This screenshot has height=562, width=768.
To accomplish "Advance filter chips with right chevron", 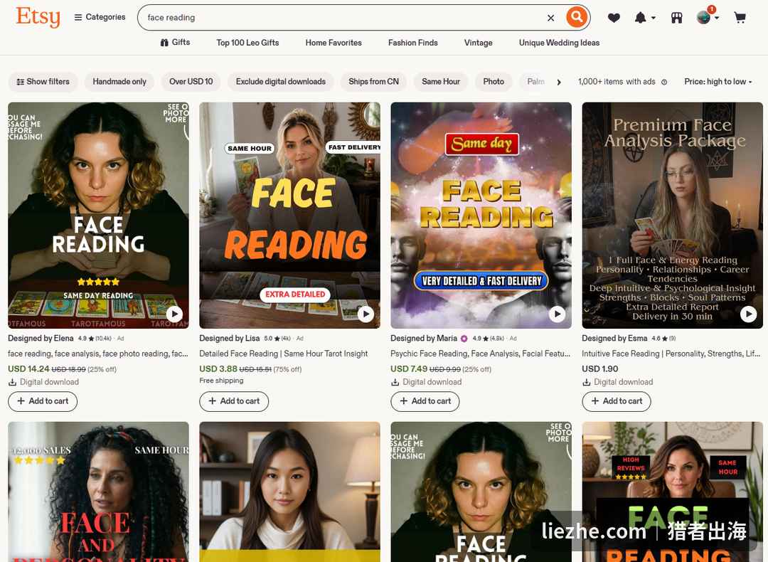I will pos(559,82).
